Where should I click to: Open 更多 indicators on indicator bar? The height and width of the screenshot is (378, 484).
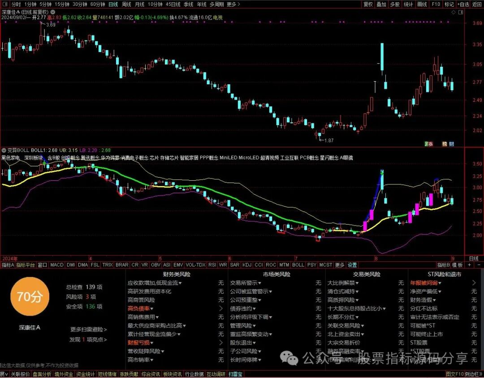pyautogui.click(x=340, y=265)
